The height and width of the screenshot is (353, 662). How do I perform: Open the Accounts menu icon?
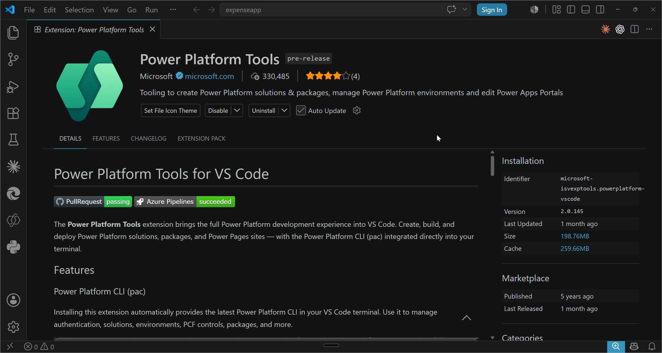point(13,300)
